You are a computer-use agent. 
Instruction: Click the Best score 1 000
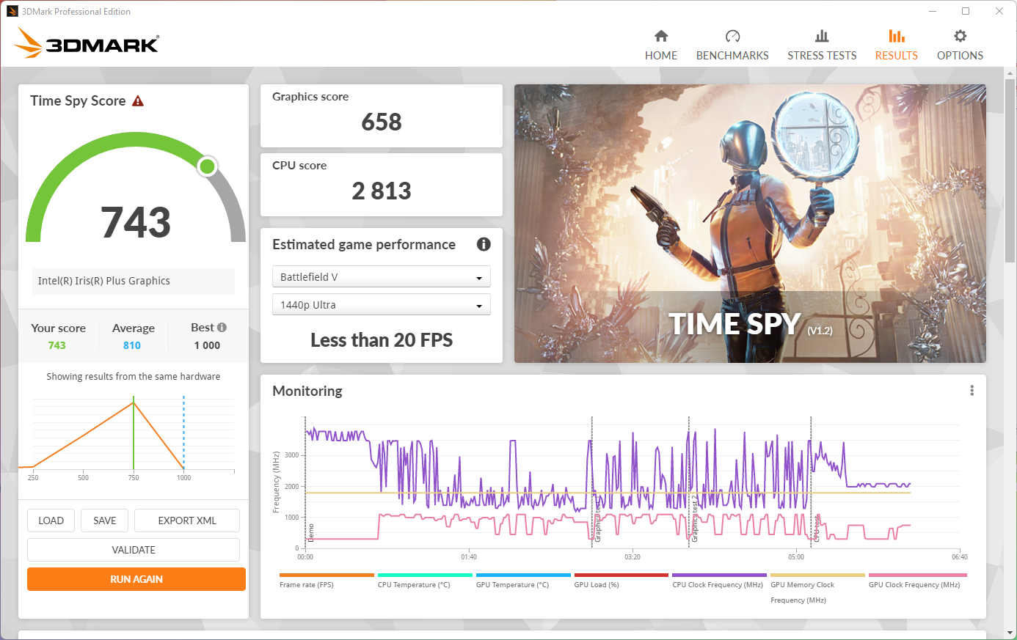click(x=207, y=345)
